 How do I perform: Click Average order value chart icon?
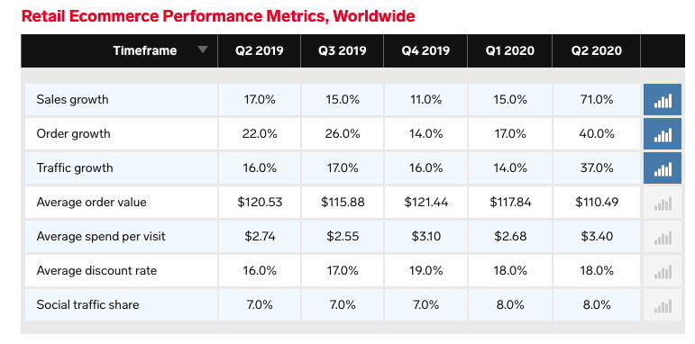663,203
